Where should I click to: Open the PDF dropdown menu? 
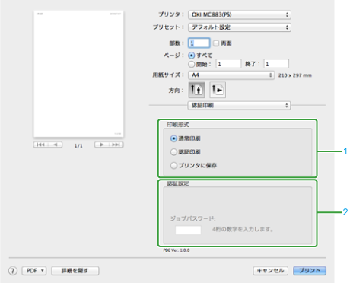(x=34, y=271)
